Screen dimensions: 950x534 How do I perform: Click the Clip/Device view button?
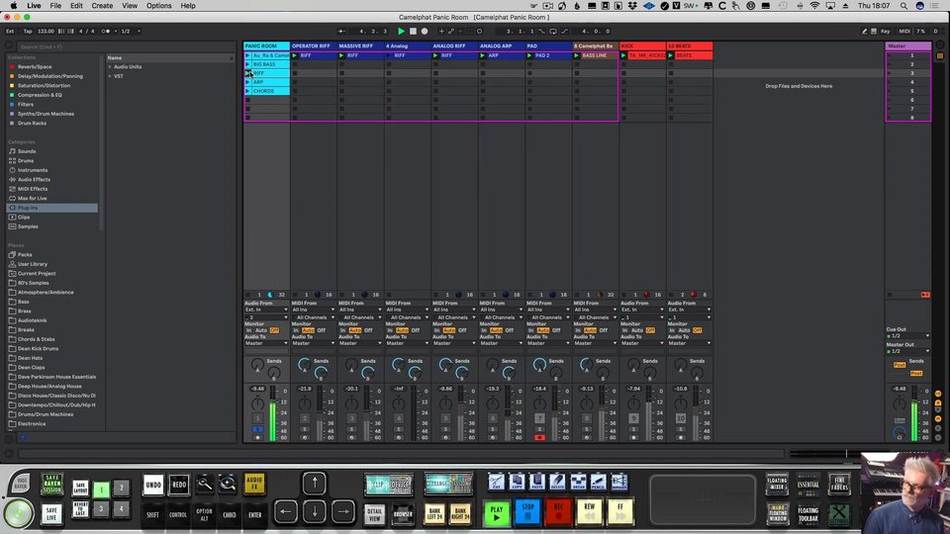click(x=389, y=485)
